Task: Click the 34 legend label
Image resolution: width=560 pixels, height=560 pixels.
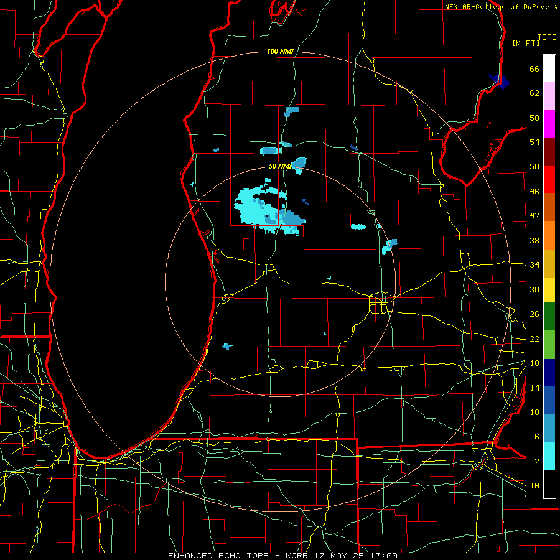Action: point(534,265)
